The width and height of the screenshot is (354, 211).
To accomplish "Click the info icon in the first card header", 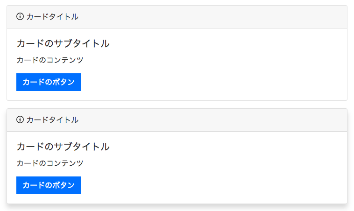I will tap(20, 16).
